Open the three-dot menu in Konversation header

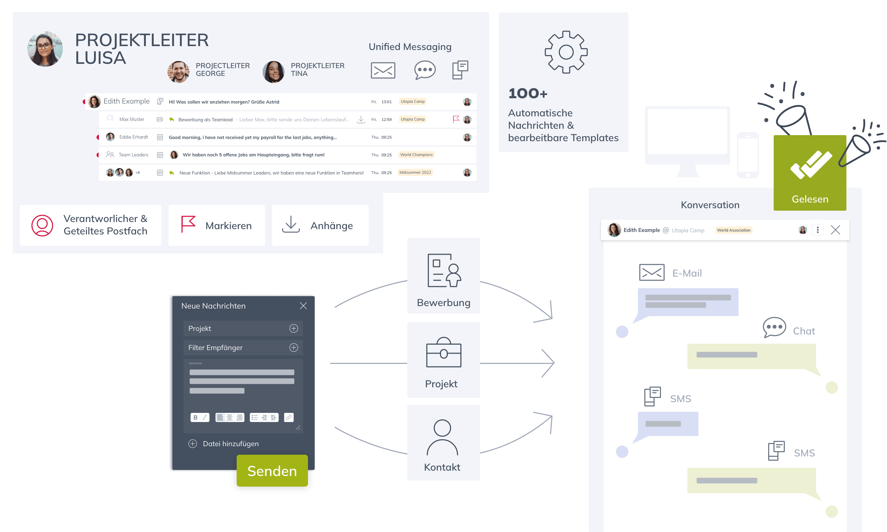[x=817, y=229]
